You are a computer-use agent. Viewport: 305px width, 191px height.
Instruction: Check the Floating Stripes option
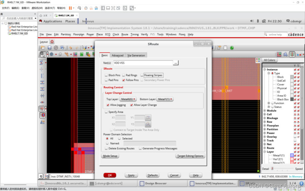pos(142,75)
